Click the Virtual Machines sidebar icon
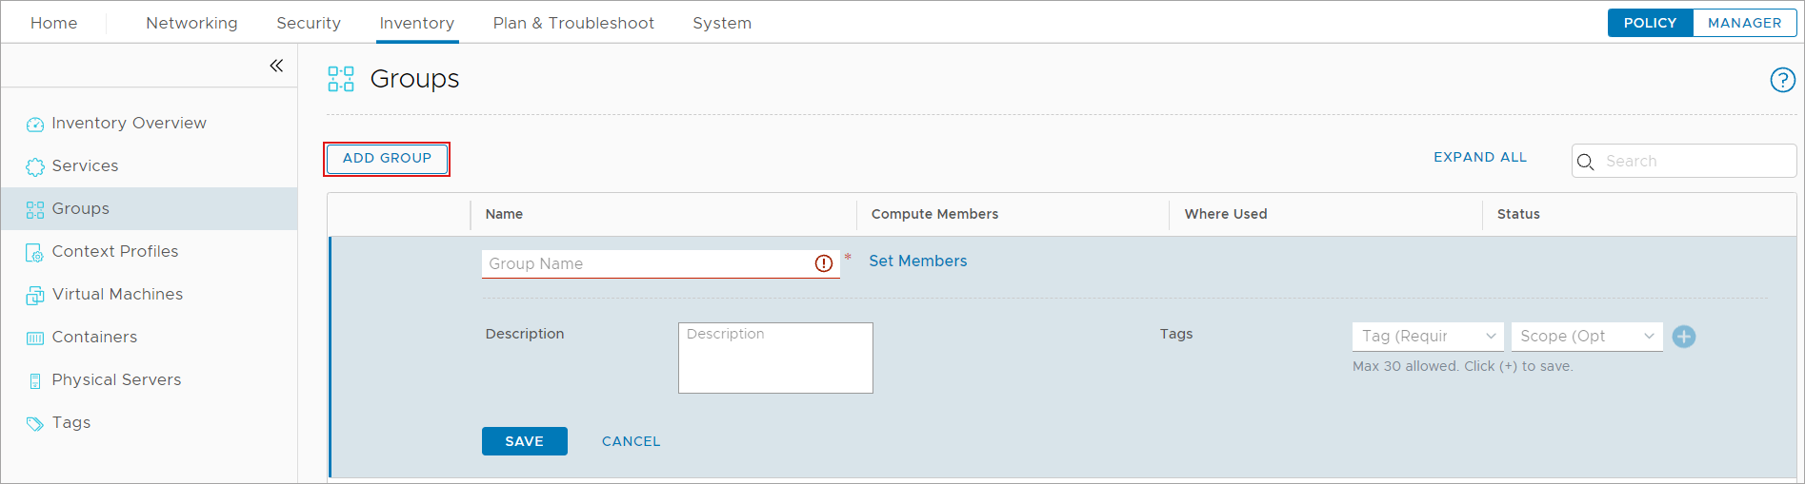This screenshot has height=484, width=1805. click(35, 296)
